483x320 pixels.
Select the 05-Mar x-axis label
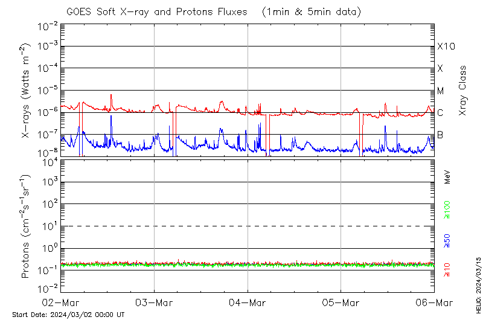[341, 302]
